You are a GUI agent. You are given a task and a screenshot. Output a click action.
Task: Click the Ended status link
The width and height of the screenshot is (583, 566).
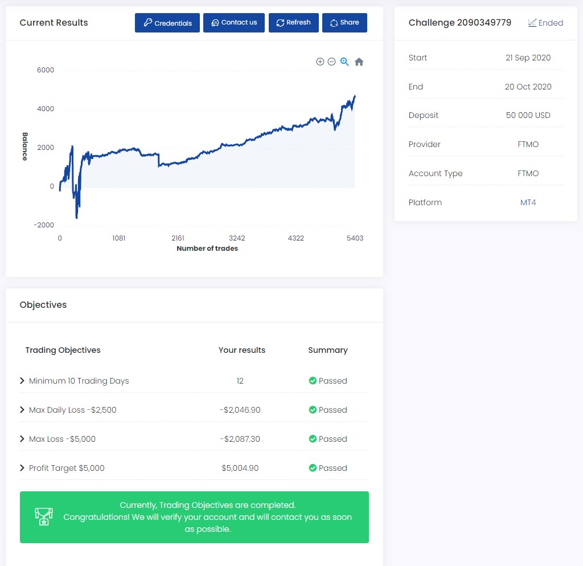(x=551, y=23)
